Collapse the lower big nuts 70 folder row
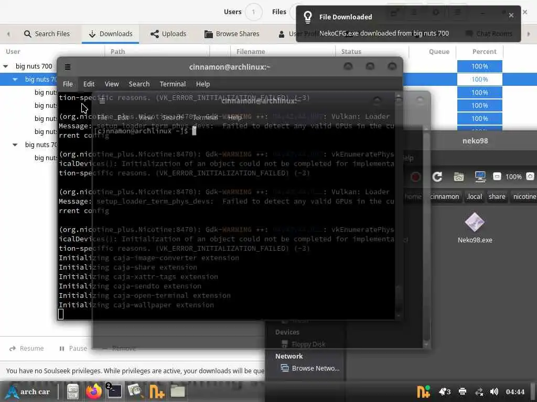 15,145
